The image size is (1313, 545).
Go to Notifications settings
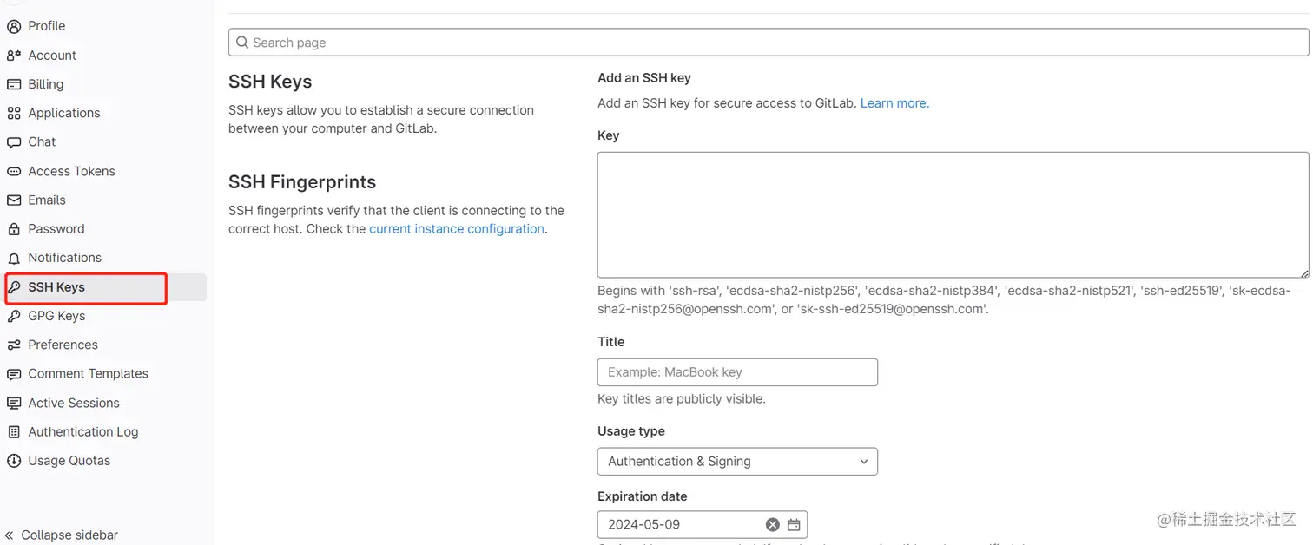65,258
